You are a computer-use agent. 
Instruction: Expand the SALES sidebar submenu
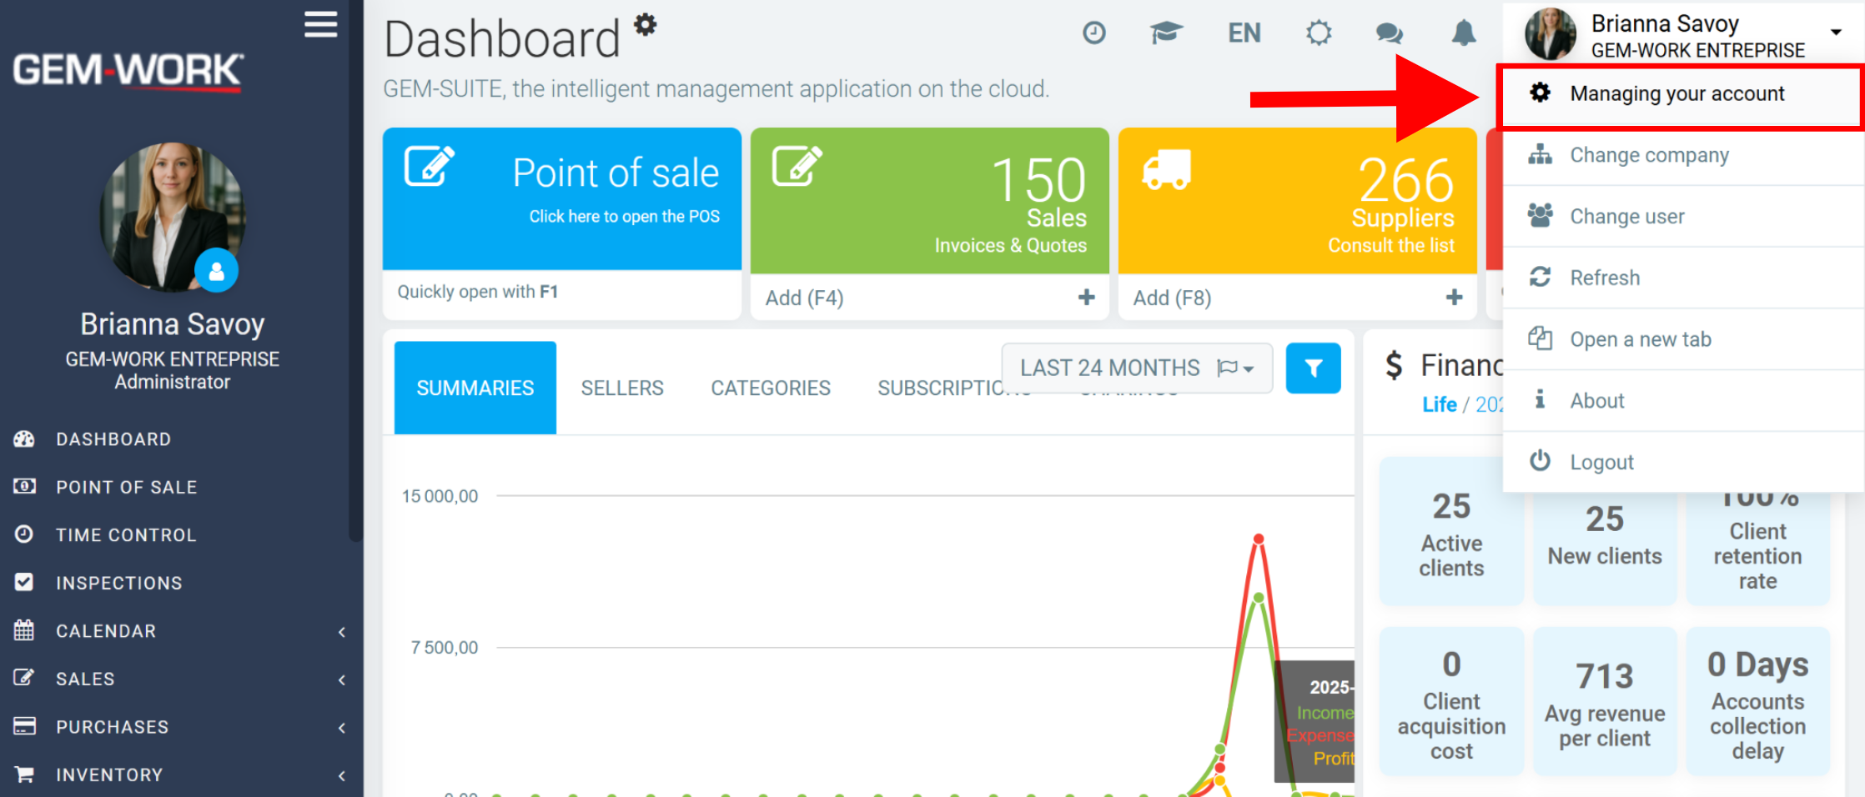pos(181,679)
